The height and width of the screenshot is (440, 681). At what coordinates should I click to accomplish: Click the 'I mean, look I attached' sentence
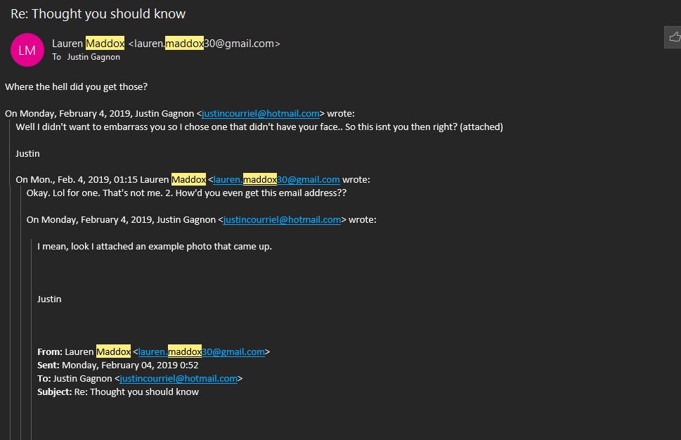point(154,246)
